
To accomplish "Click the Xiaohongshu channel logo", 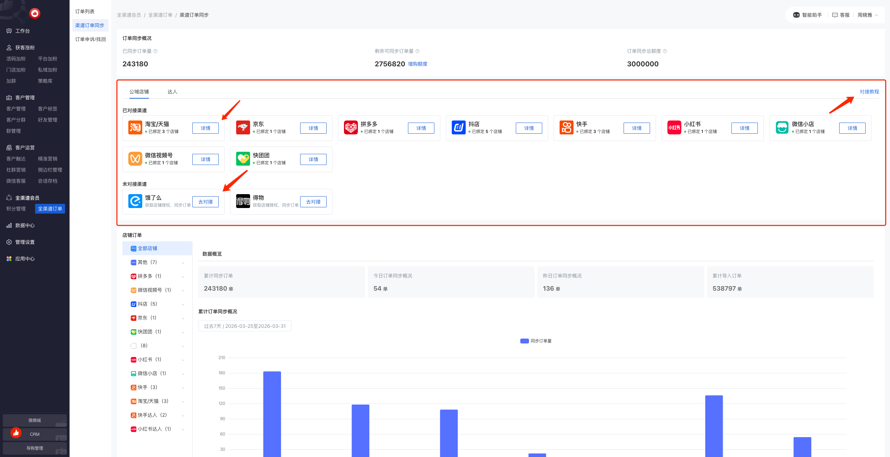I will click(x=674, y=127).
